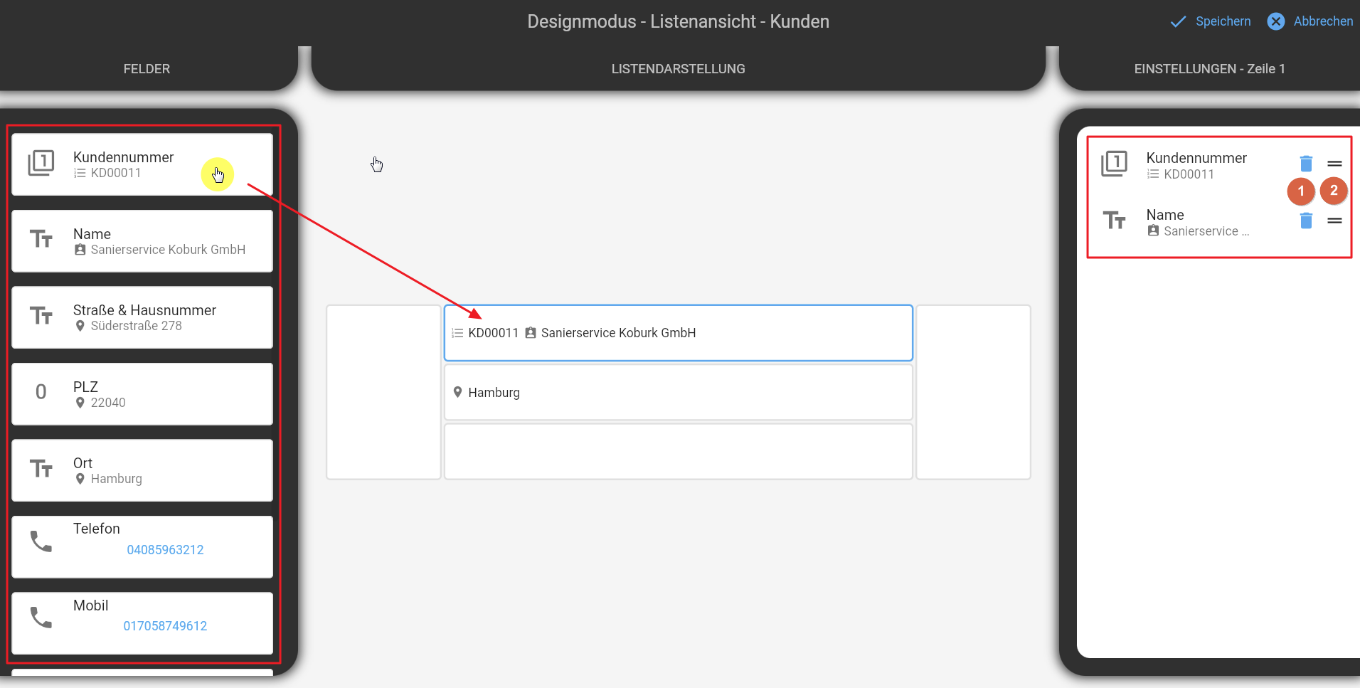Click the Name field card in Felder
1360x688 pixels.
click(x=142, y=241)
